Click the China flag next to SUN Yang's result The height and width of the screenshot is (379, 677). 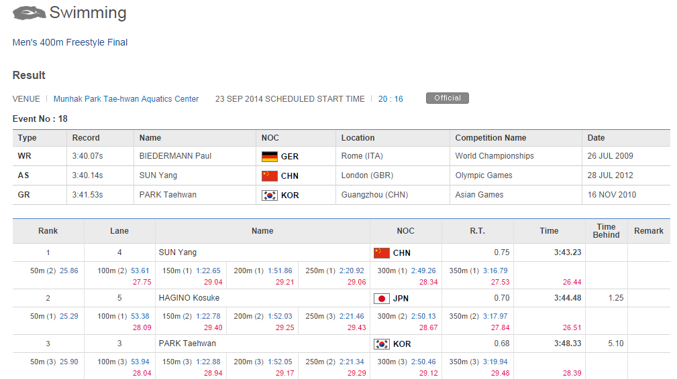pos(381,253)
